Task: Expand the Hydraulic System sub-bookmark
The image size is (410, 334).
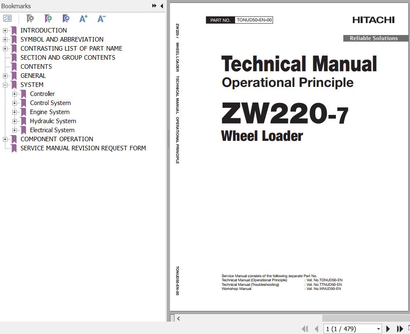Action: 15,121
